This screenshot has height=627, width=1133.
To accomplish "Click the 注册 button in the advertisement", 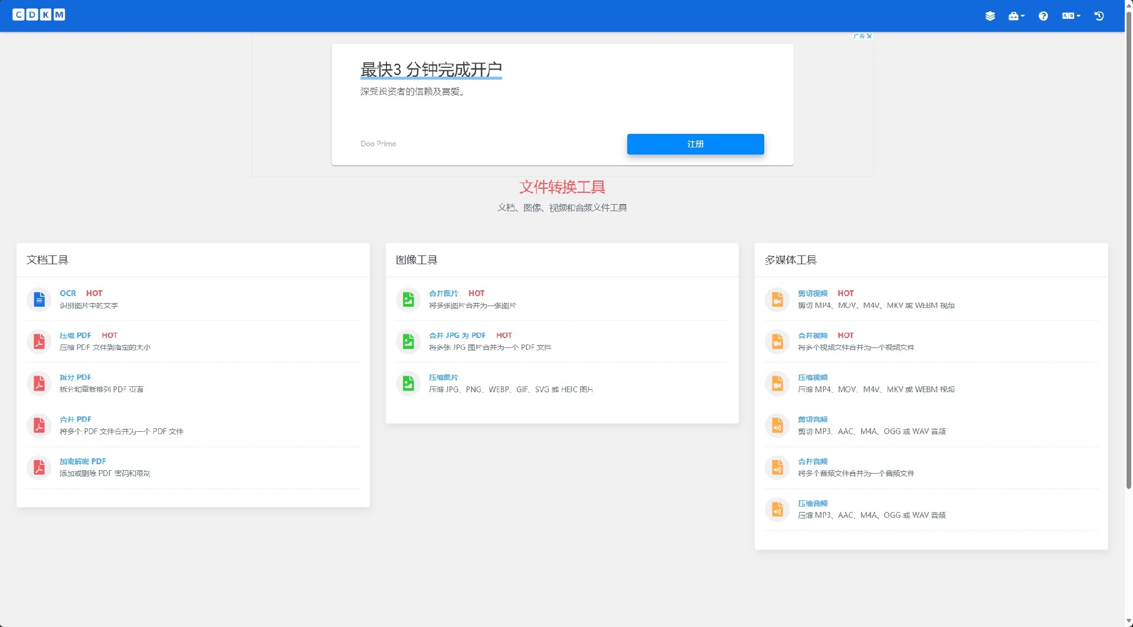I will pos(695,144).
